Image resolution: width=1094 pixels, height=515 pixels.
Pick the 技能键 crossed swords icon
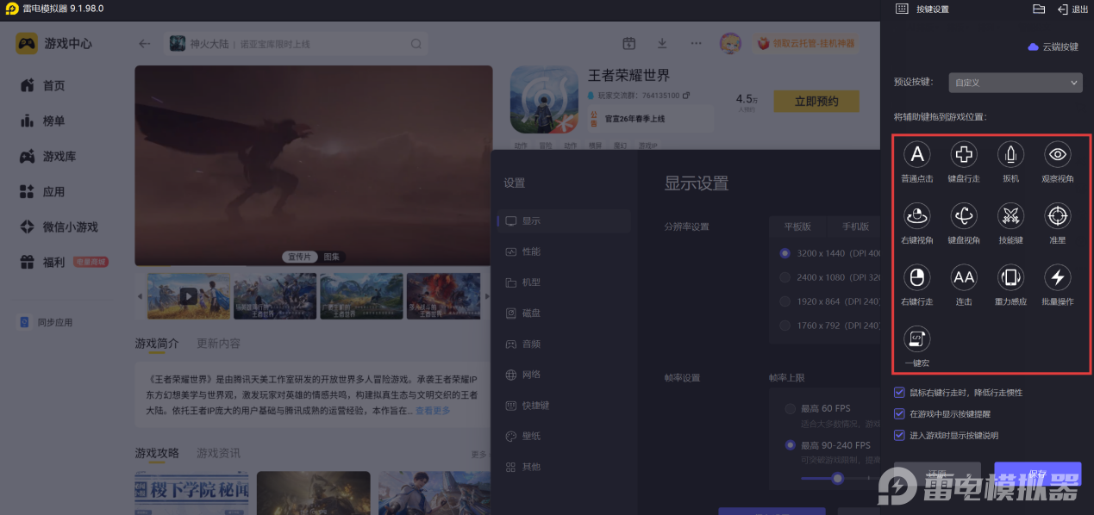[x=1010, y=215]
